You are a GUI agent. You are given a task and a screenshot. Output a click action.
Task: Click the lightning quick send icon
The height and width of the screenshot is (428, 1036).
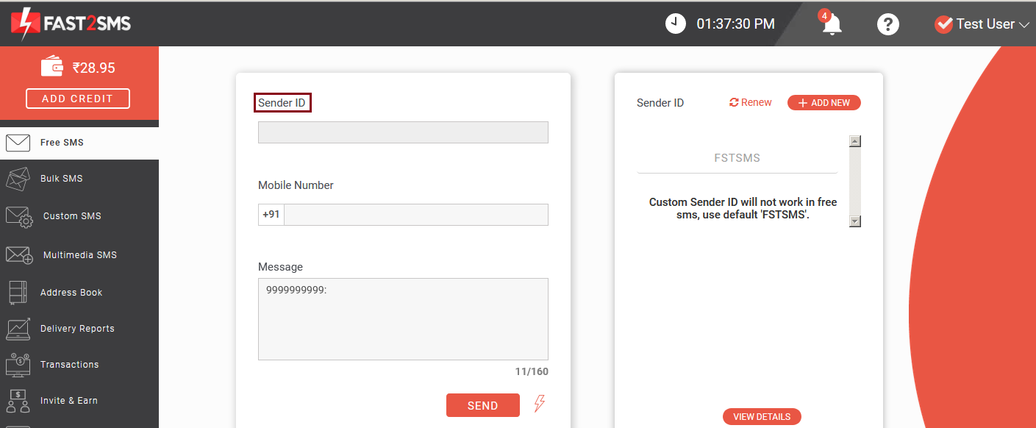(x=539, y=403)
